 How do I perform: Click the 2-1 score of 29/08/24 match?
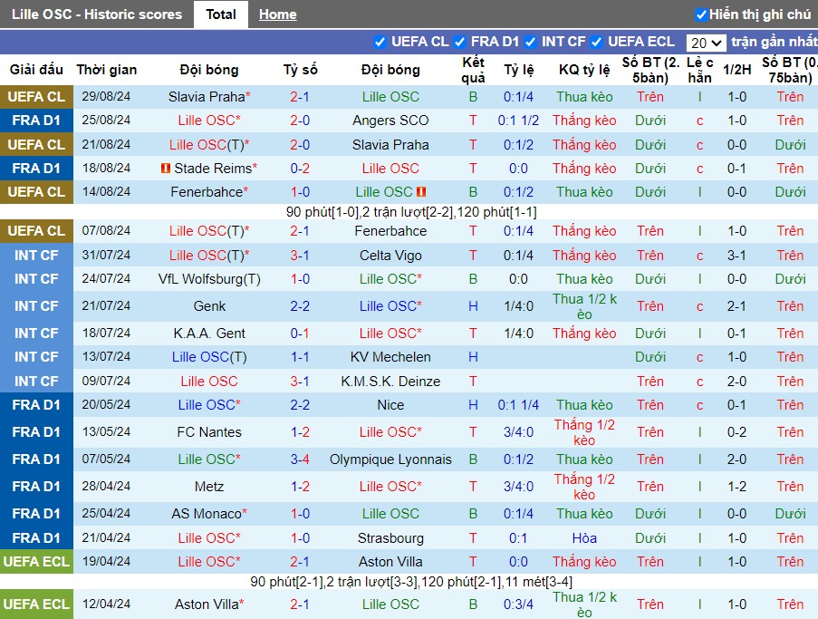[x=300, y=97]
